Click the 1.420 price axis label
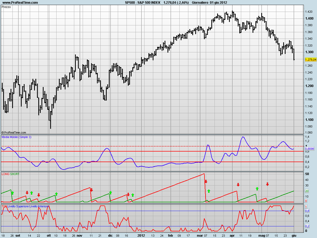 point(309,12)
